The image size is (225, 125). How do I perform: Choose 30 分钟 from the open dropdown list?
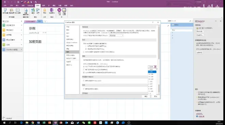tap(152, 79)
